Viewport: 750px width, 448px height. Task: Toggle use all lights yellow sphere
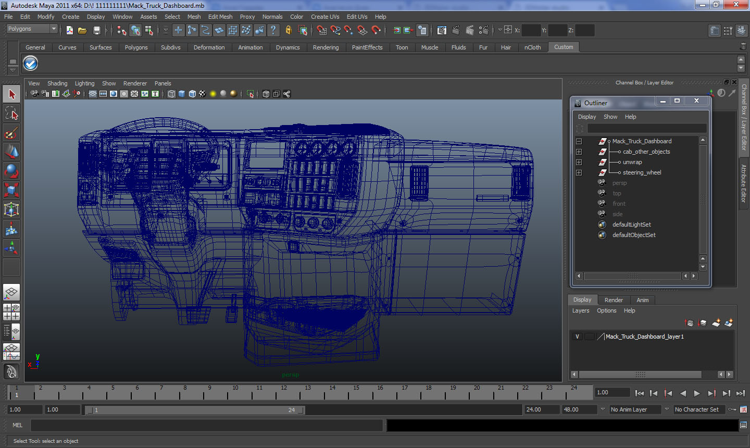coord(213,94)
